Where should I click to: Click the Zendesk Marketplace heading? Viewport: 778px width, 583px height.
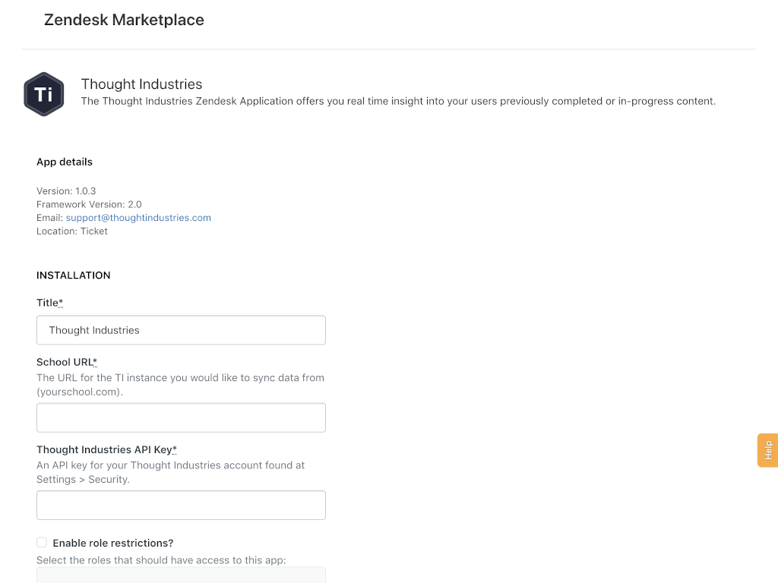coord(124,20)
